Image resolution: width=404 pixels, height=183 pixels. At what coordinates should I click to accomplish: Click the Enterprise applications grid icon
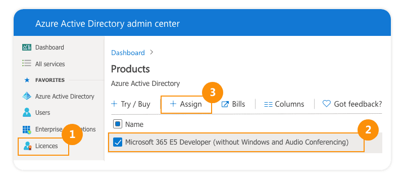tap(27, 129)
